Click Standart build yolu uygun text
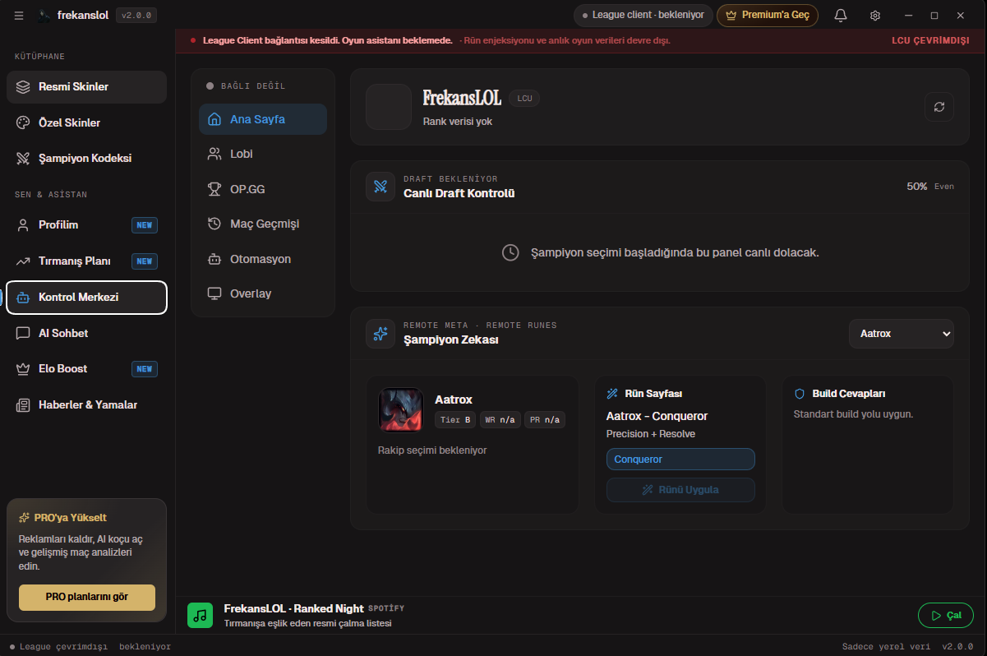Viewport: 987px width, 656px height. point(853,414)
